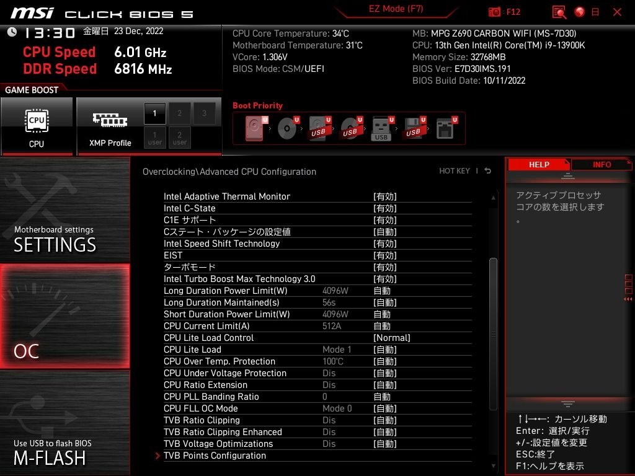Image resolution: width=635 pixels, height=476 pixels.
Task: Switch to the INFO tab
Action: pyautogui.click(x=602, y=165)
